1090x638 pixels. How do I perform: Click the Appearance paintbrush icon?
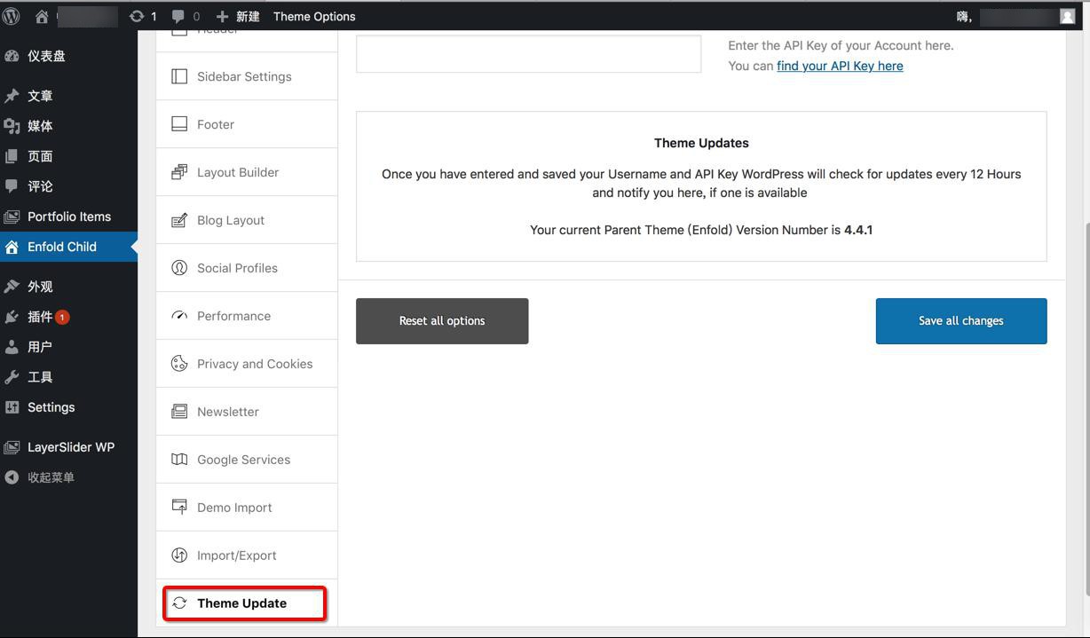[x=12, y=287]
